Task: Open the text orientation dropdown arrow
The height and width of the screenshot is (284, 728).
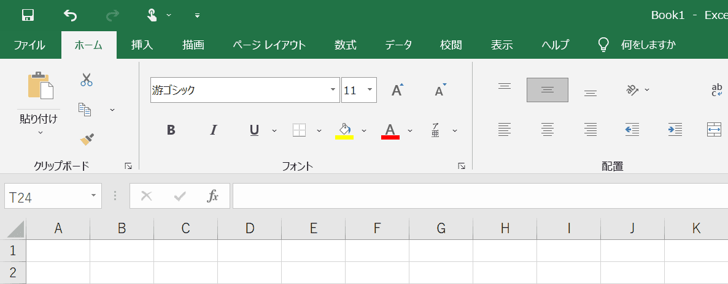Action: (x=647, y=90)
